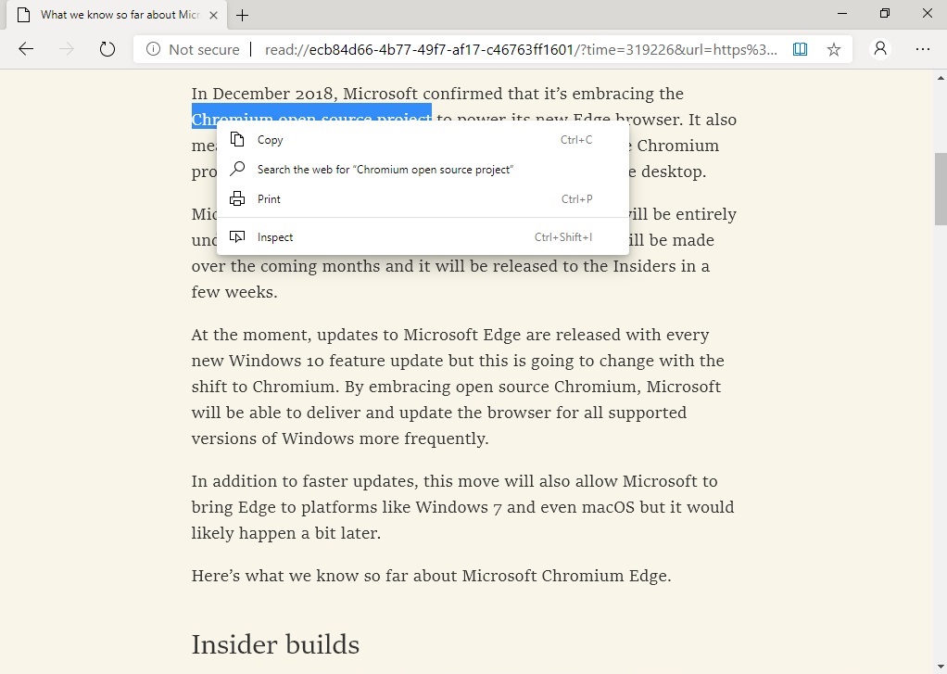
Task: Click the 'Insider builds' heading
Action: point(275,644)
